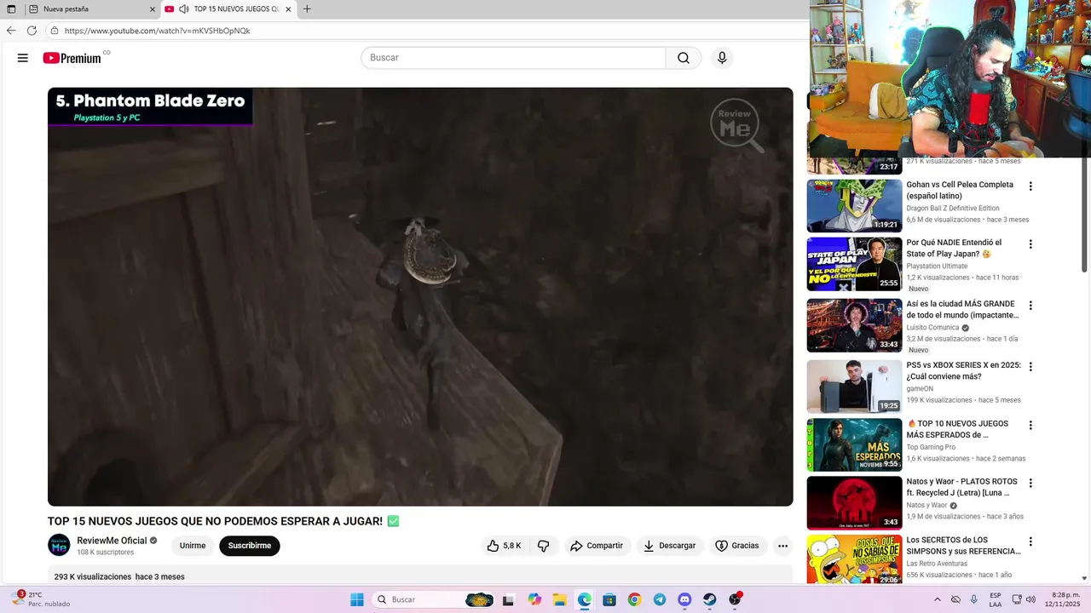This screenshot has width=1091, height=613.
Task: Click the taskbar Buscar search box
Action: pos(435,599)
